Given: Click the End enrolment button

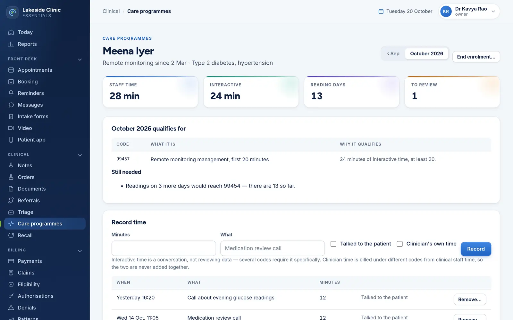Looking at the screenshot, I should click(x=476, y=57).
